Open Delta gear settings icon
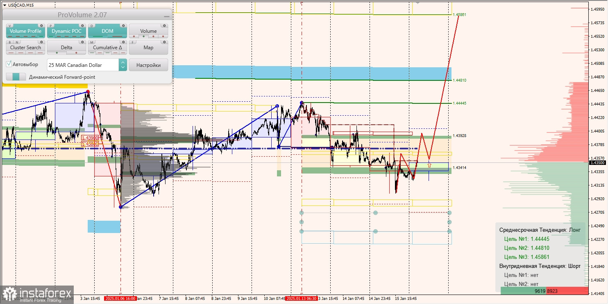This screenshot has width=608, height=304. click(x=82, y=42)
